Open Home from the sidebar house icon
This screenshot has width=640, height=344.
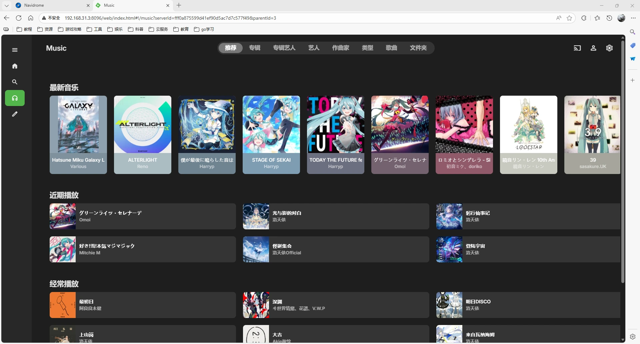pos(15,66)
